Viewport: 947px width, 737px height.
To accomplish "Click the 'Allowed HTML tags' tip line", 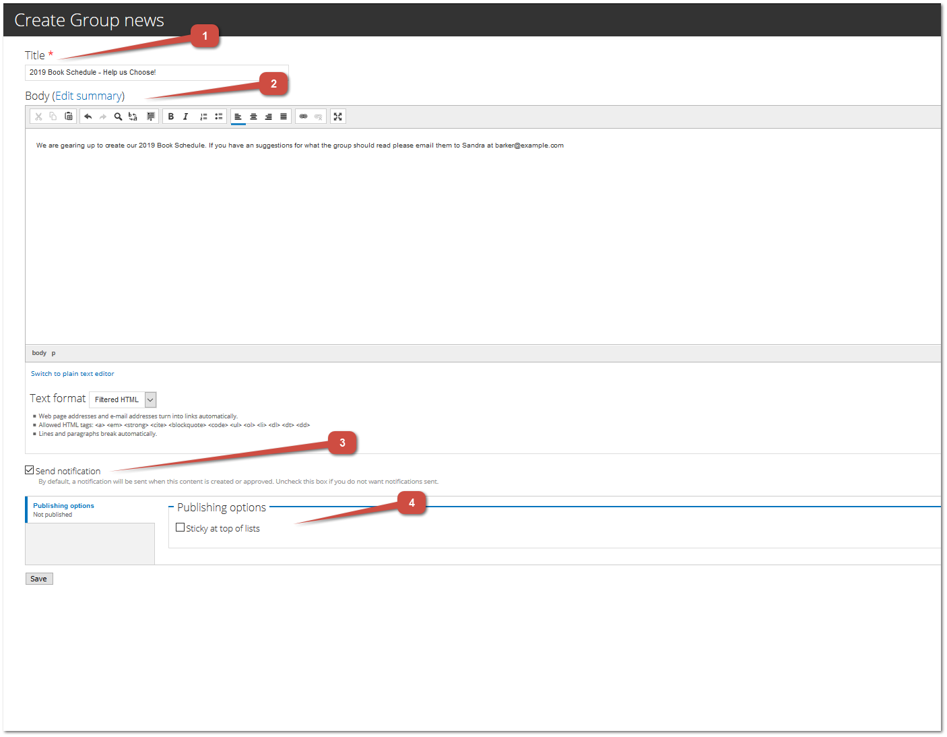I will click(x=174, y=425).
